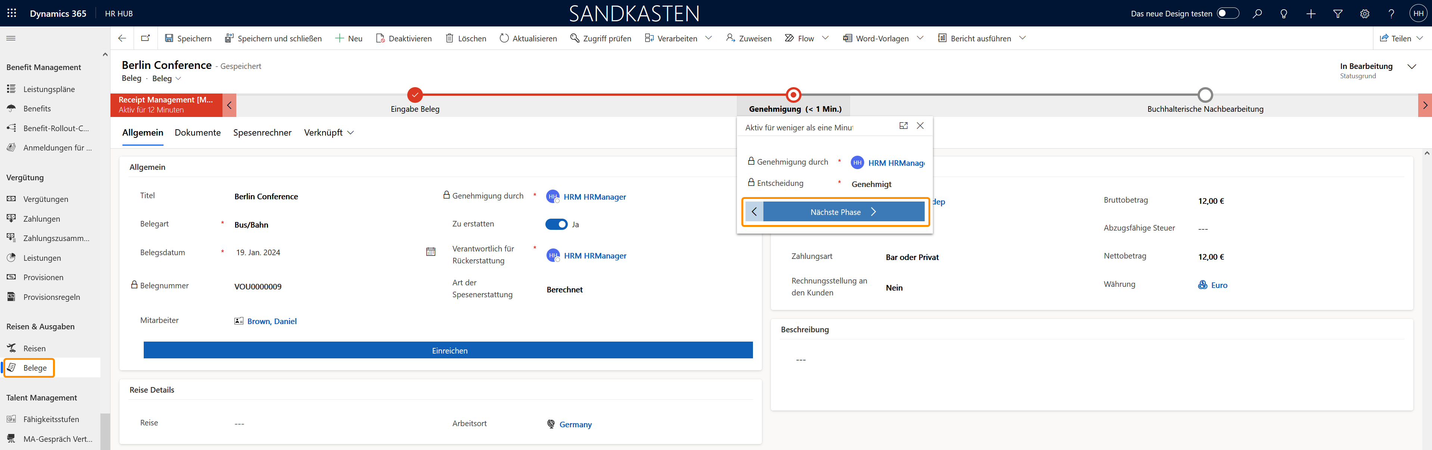
Task: Open the lightbulb assistant icon
Action: 1283,14
